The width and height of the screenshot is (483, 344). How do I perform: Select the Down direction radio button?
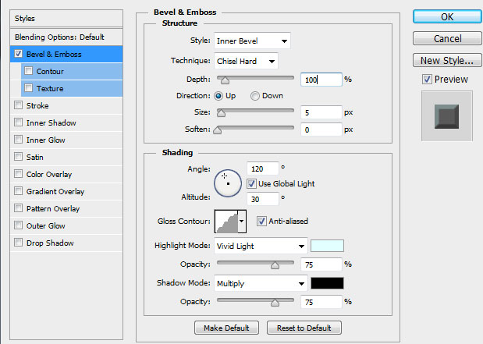[x=255, y=96]
